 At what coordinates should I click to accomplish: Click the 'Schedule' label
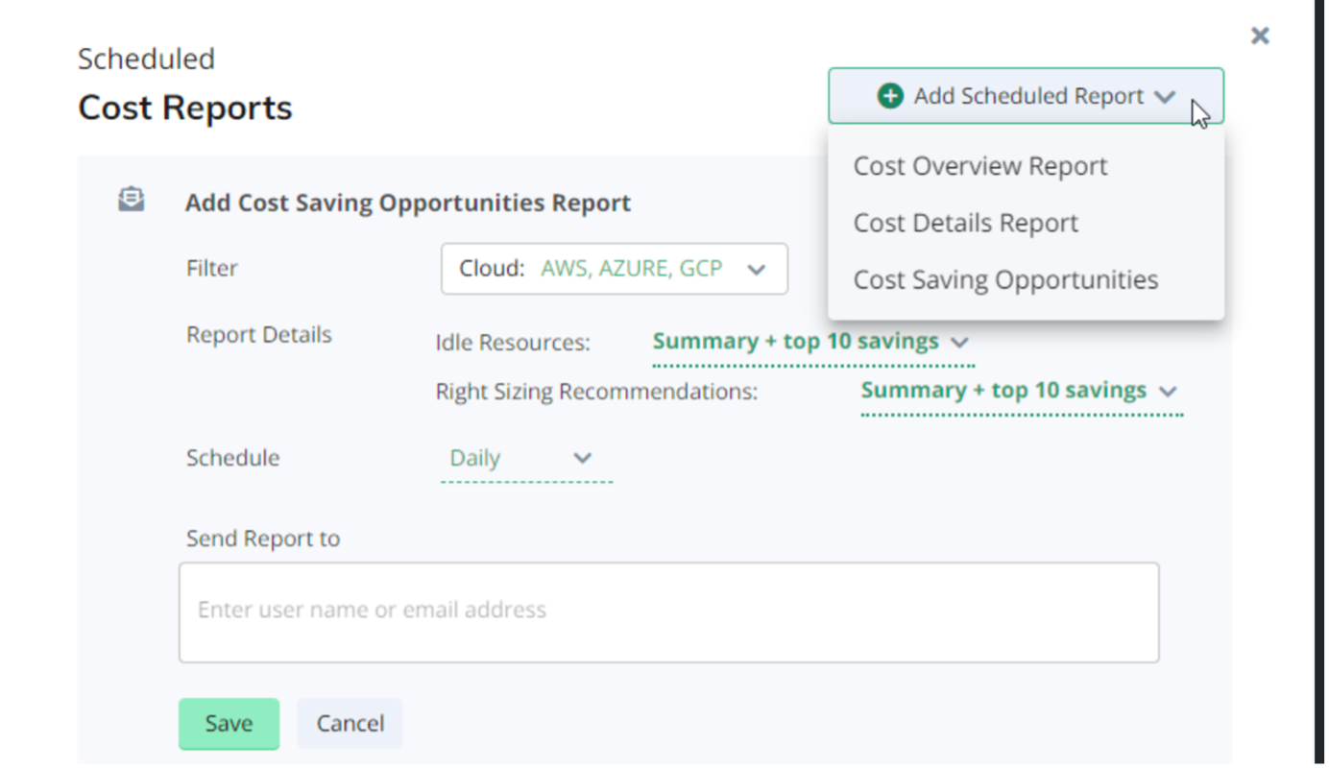point(233,458)
